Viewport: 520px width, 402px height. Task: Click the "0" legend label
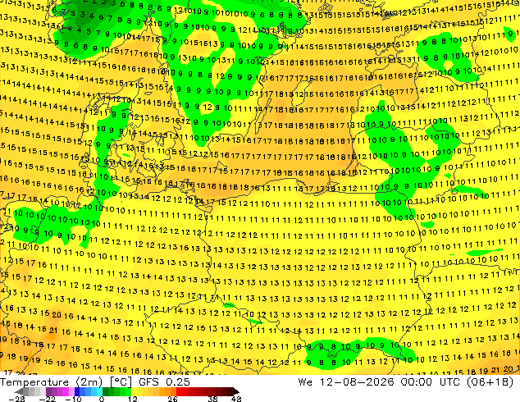pos(102,399)
